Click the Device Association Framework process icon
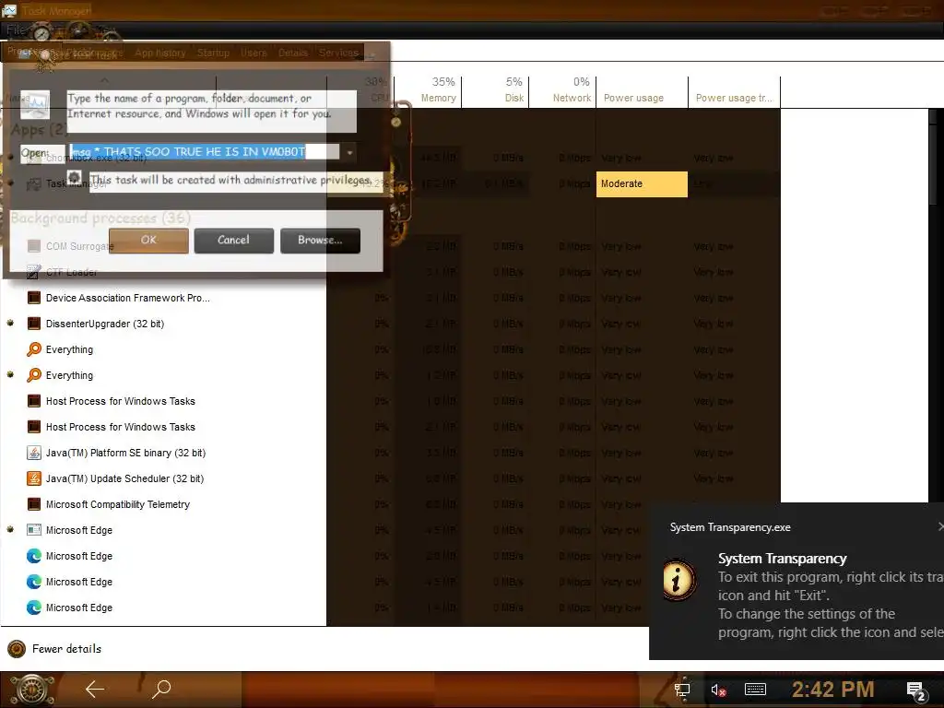Screen dimensions: 944x708 (34, 298)
